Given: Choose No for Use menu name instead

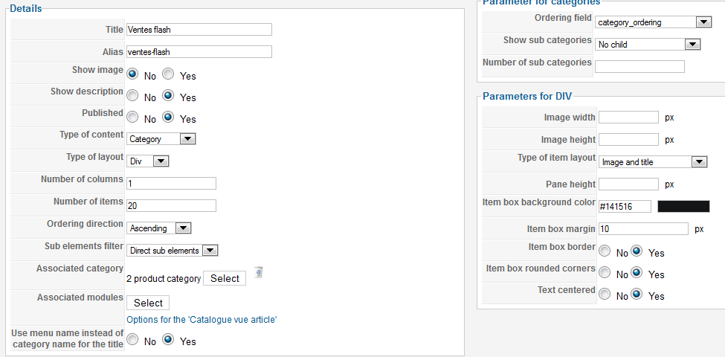Looking at the screenshot, I should (132, 340).
